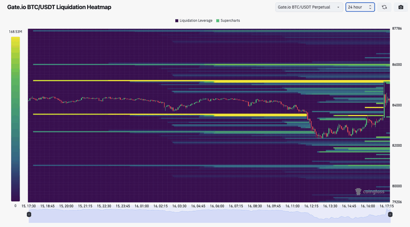Click the 15, 17:30 time axis label
410x227 pixels.
tap(29, 206)
